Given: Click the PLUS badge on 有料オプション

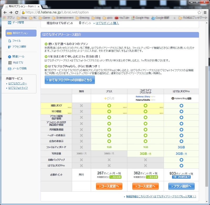Looking at the screenshot, I should point(9,33).
